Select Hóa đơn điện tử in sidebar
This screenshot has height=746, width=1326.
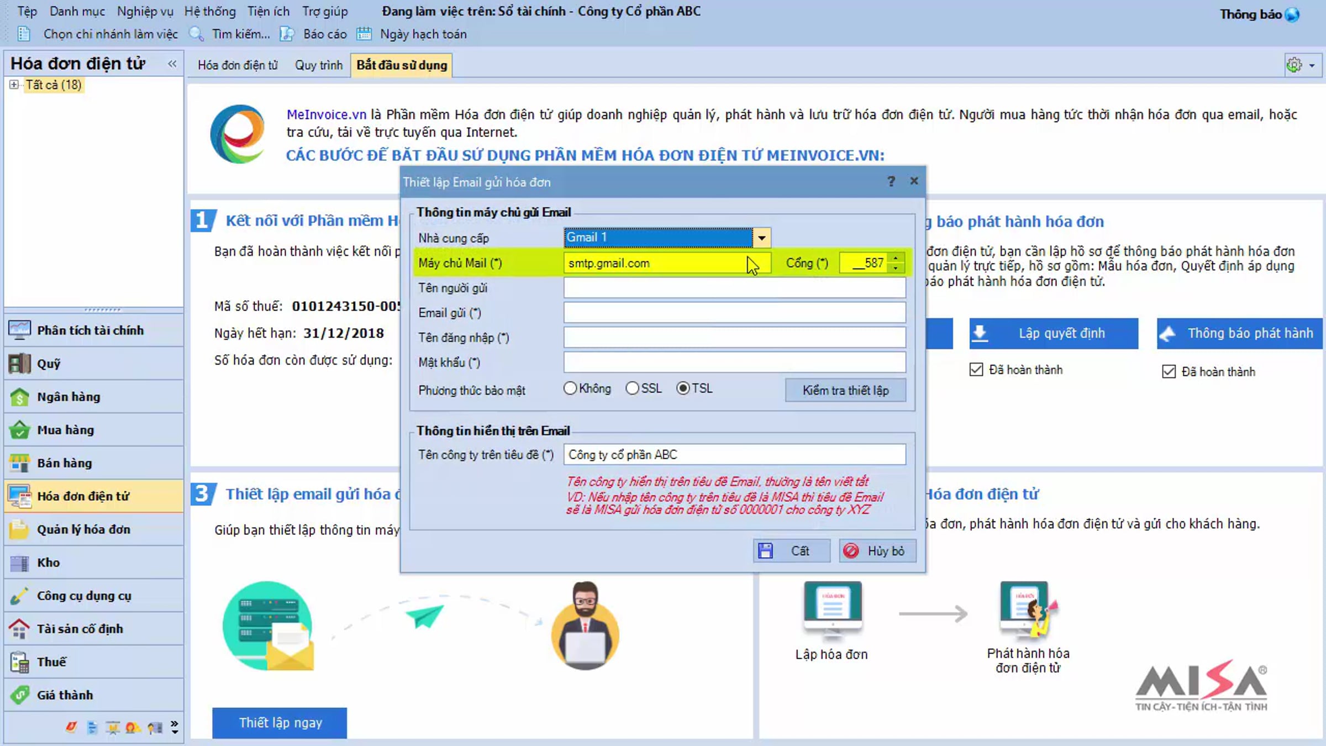[x=94, y=496]
